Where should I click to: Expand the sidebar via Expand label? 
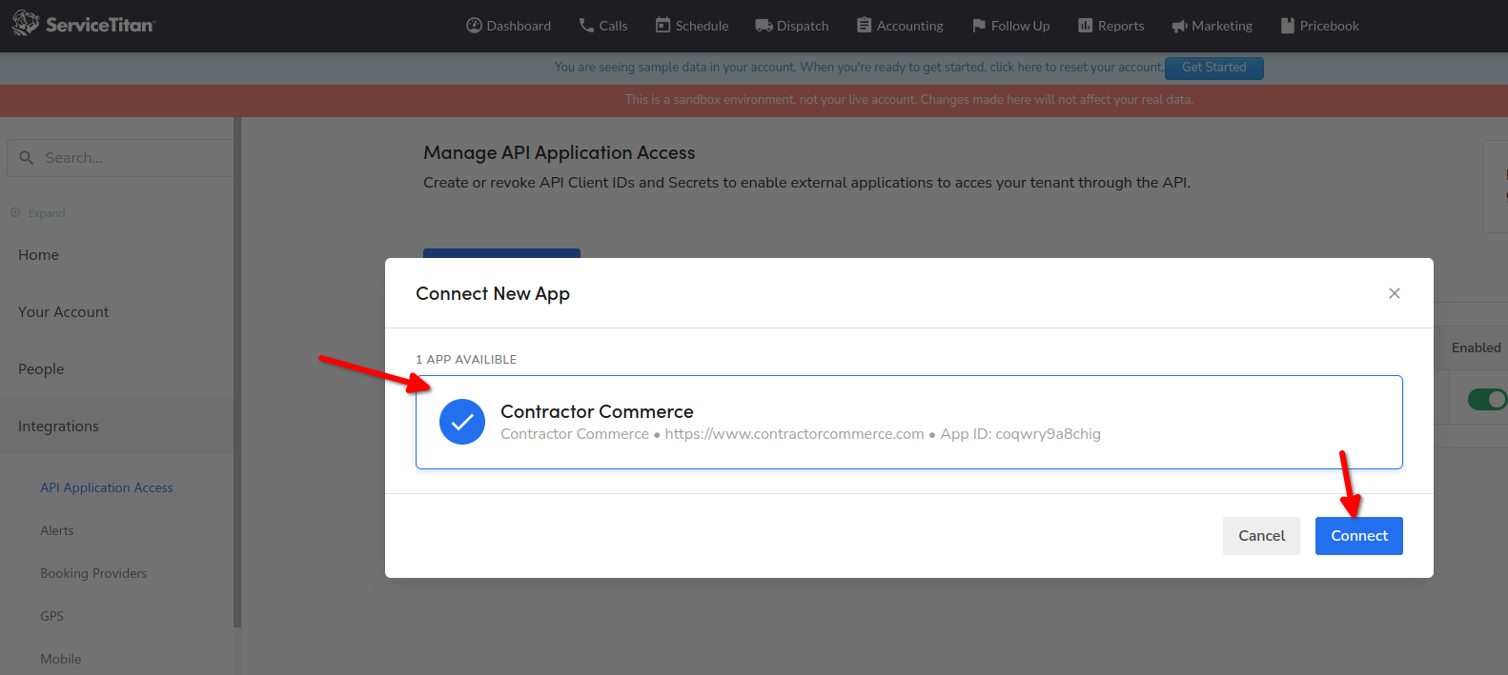(x=47, y=213)
